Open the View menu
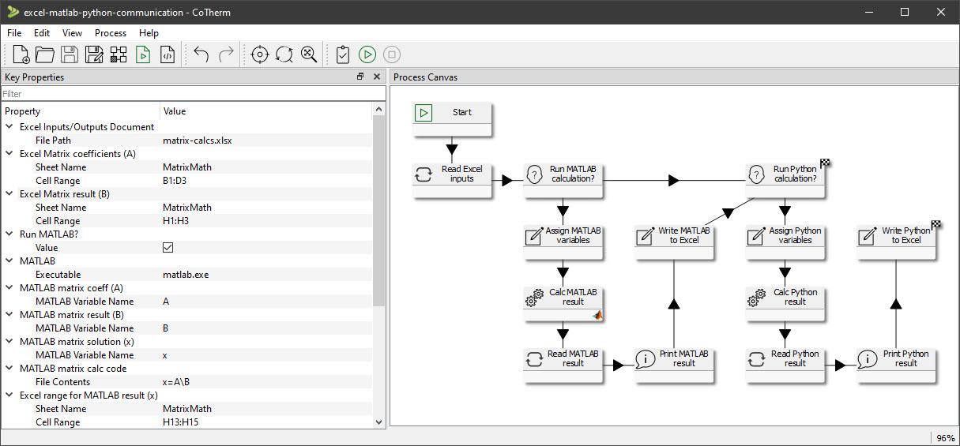Screen dimensions: 960x446 tap(72, 32)
